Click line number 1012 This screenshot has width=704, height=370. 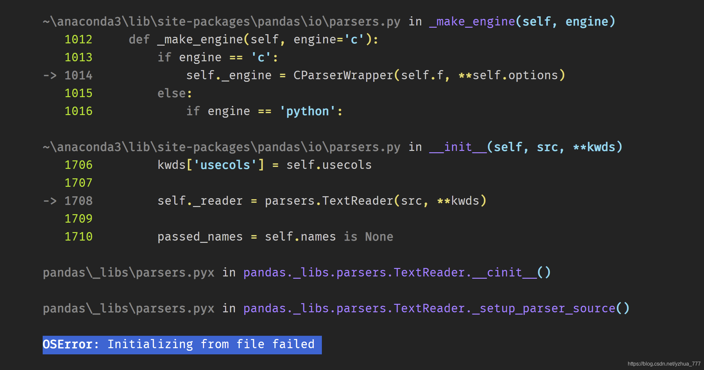[x=79, y=40]
